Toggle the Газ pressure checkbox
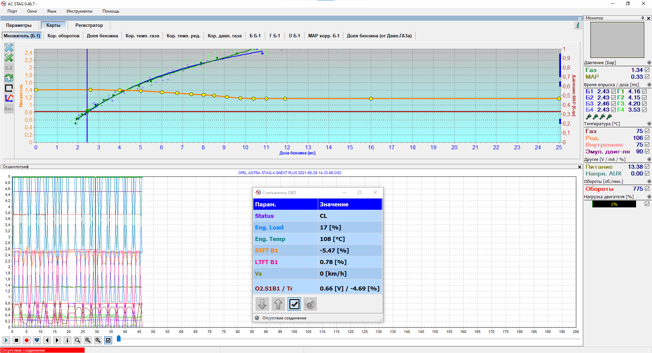Viewport: 652px width, 353px height. (x=647, y=70)
